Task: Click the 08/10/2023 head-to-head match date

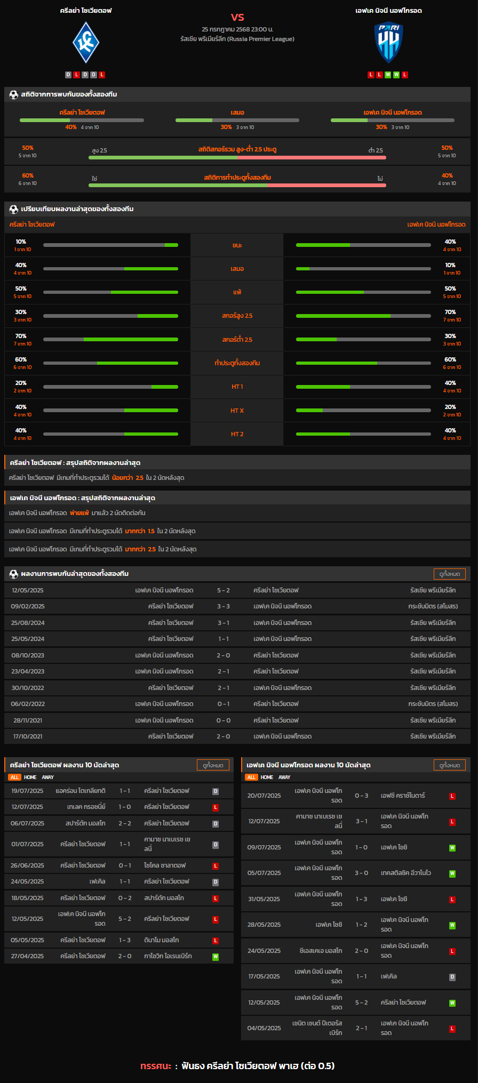Action: point(28,656)
